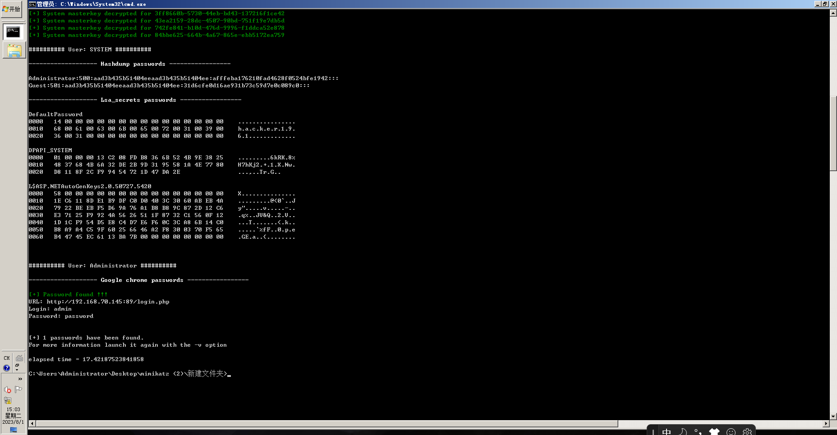The image size is (837, 435).
Task: Select the keyboard layout tray icon
Action: tap(19, 359)
